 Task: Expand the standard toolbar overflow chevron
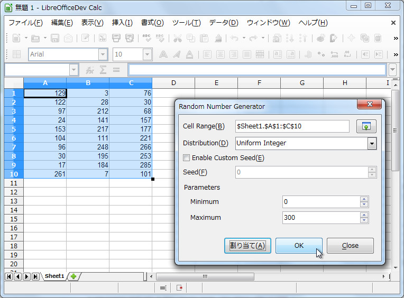pos(396,39)
